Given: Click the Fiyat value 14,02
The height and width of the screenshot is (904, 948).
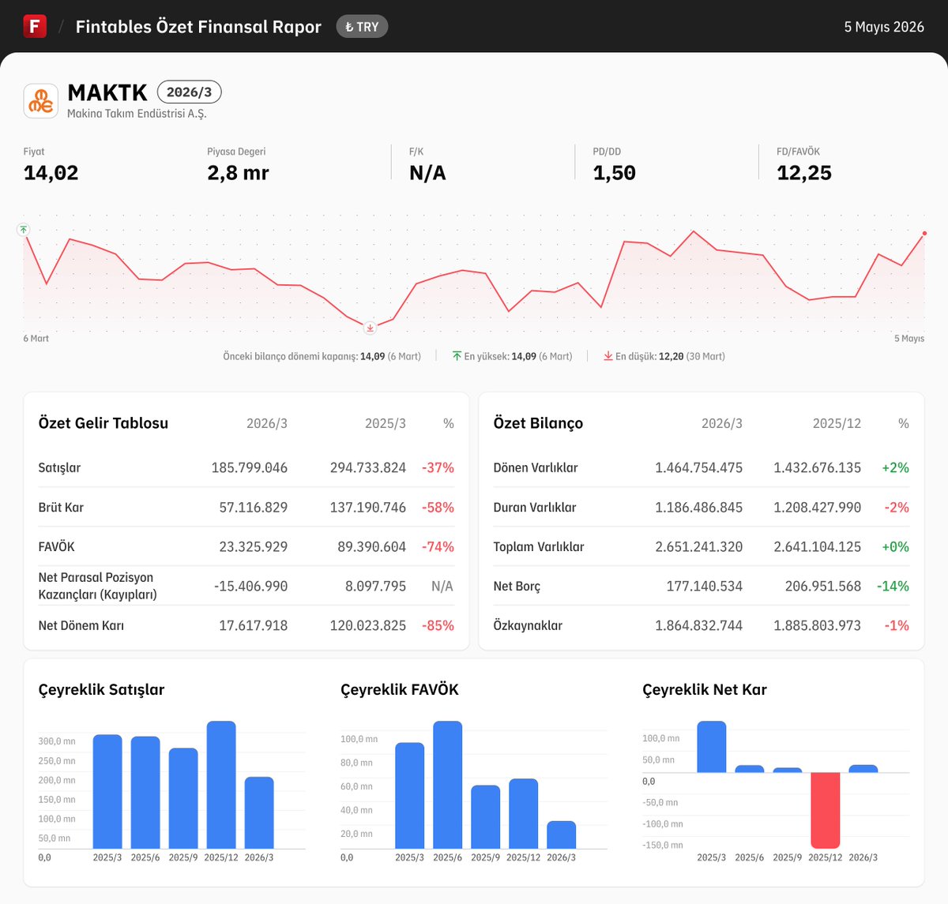Looking at the screenshot, I should (51, 173).
